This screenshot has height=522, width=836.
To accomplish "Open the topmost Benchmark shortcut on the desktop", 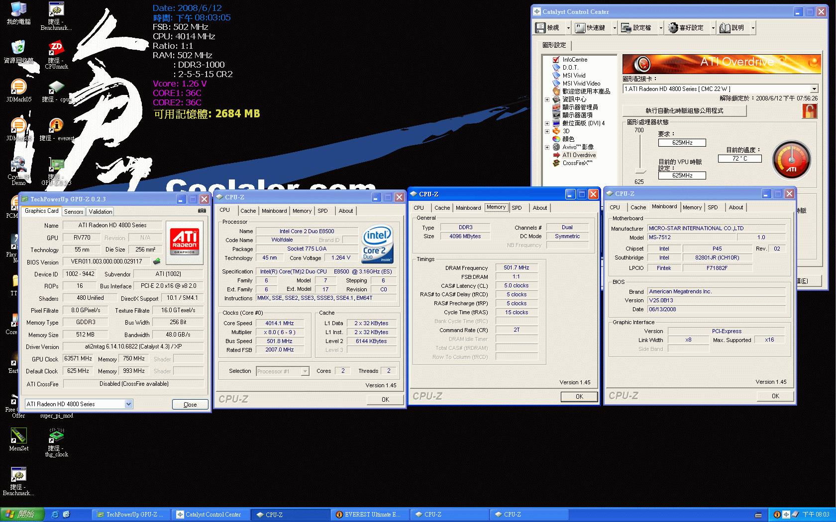I will coord(56,16).
